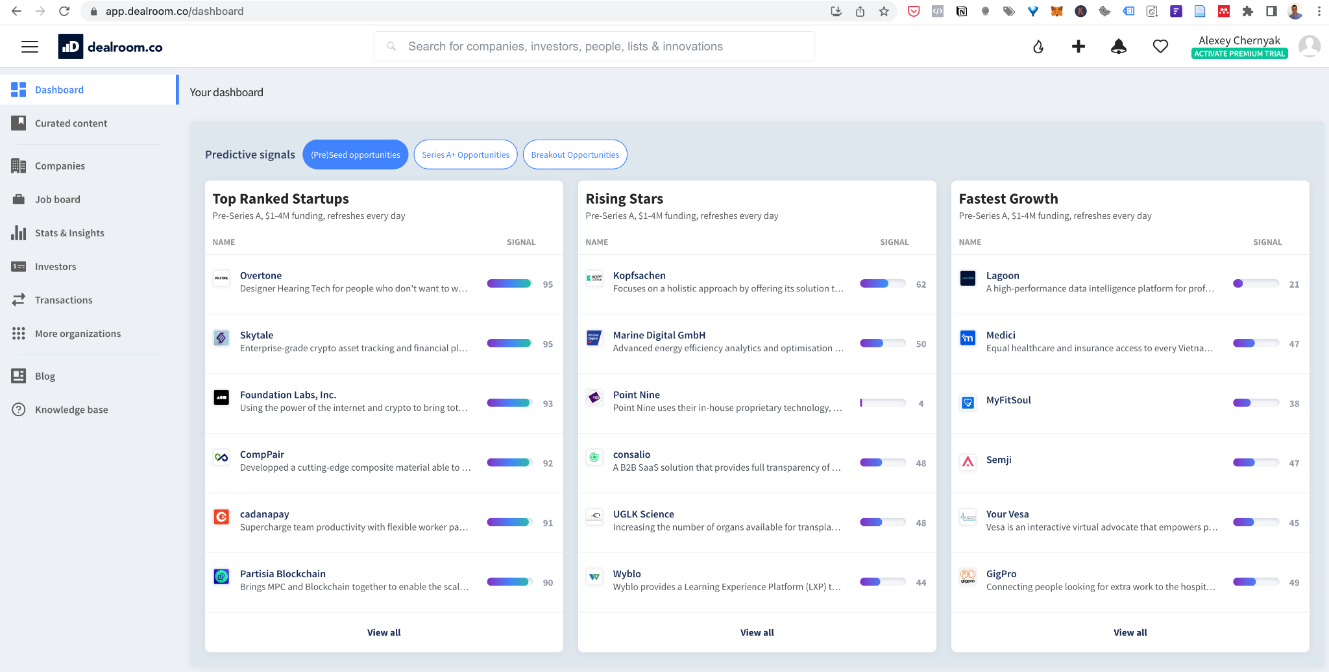Open the notifications bell
The image size is (1329, 672).
click(1119, 47)
